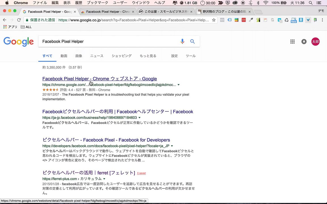Open the Now screenshot extension icon

294,20
